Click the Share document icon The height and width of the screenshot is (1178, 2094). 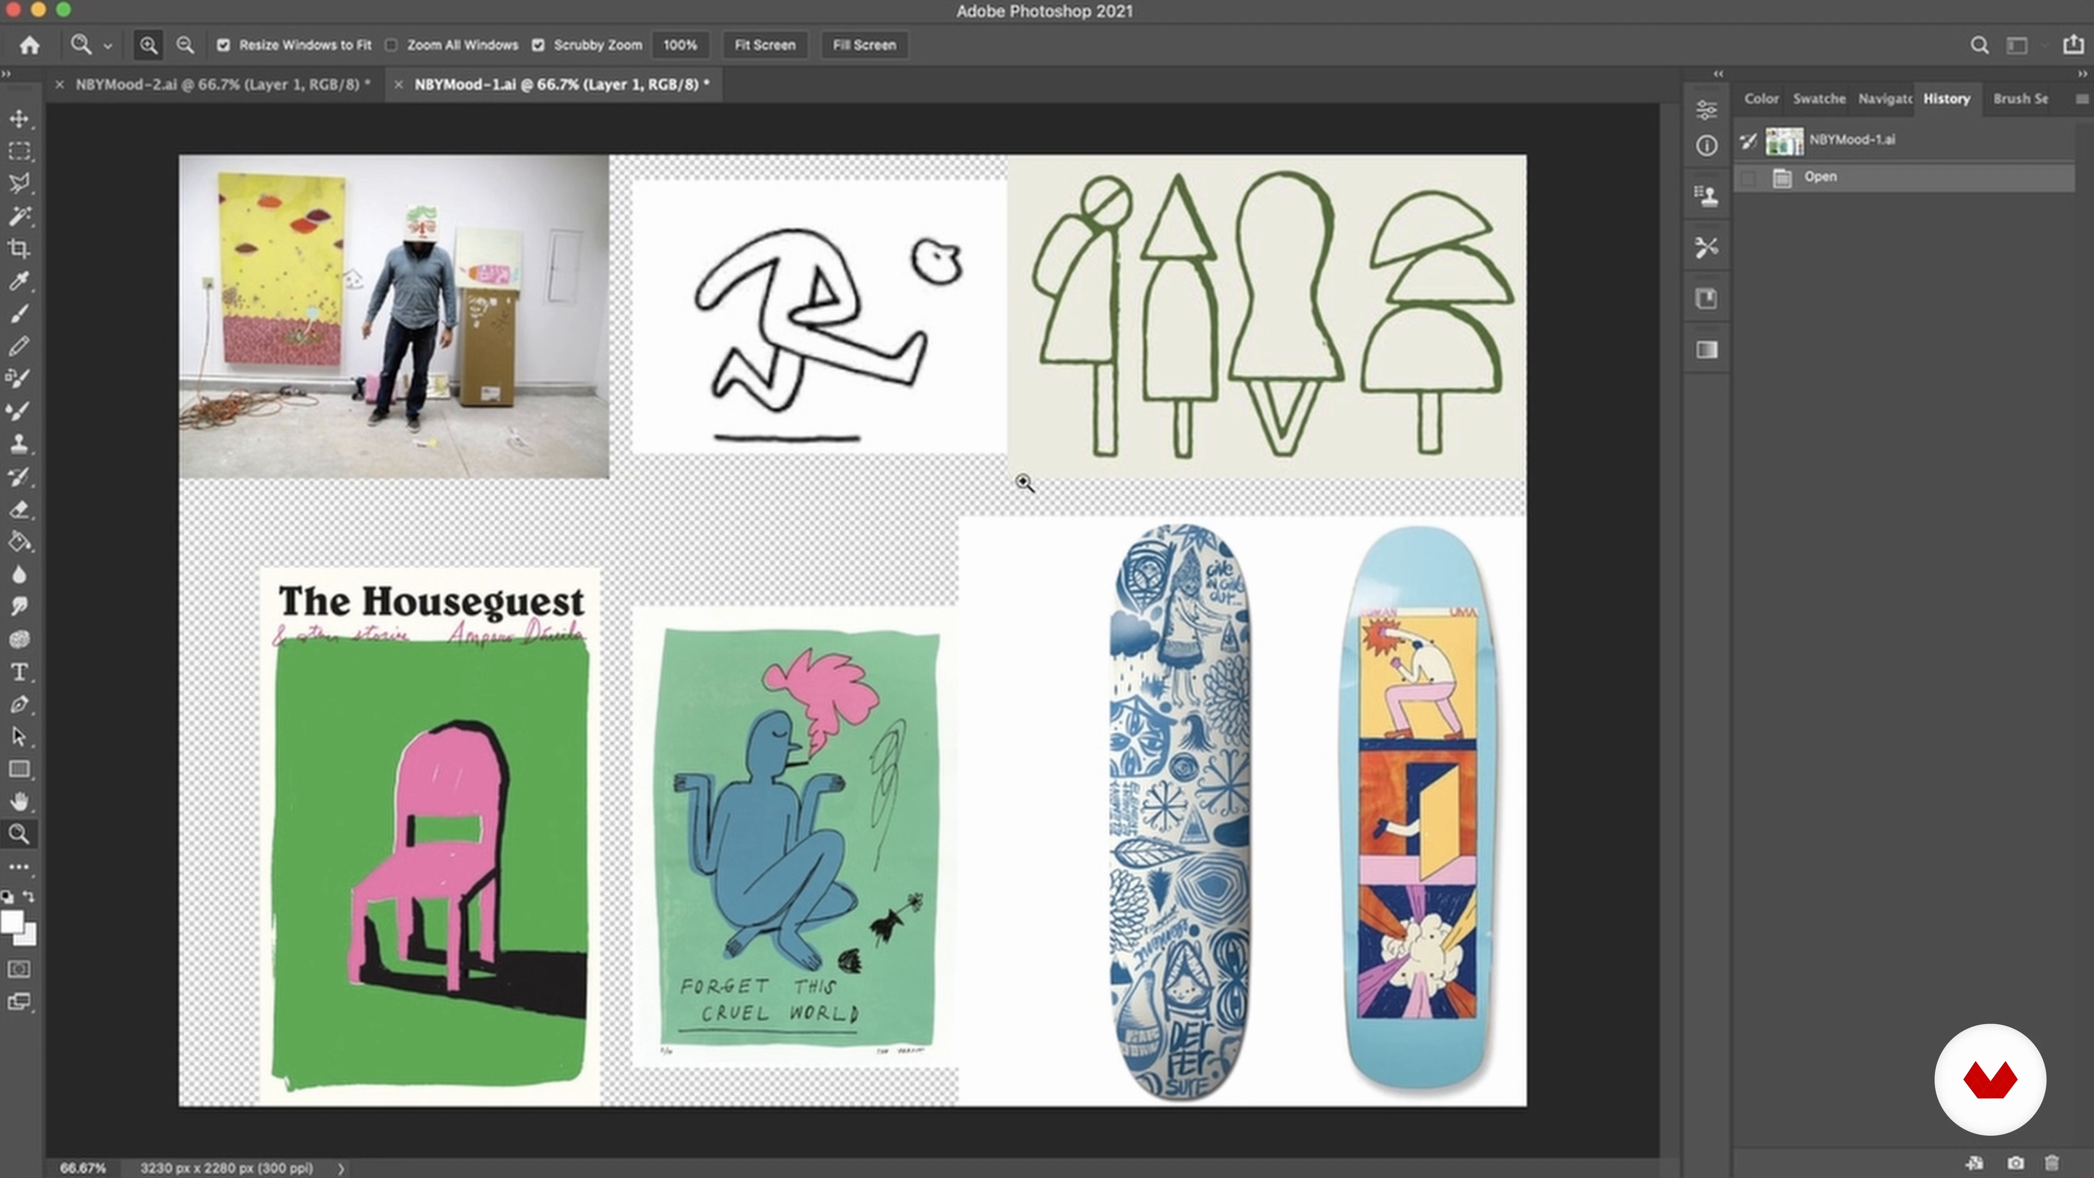(x=2074, y=45)
